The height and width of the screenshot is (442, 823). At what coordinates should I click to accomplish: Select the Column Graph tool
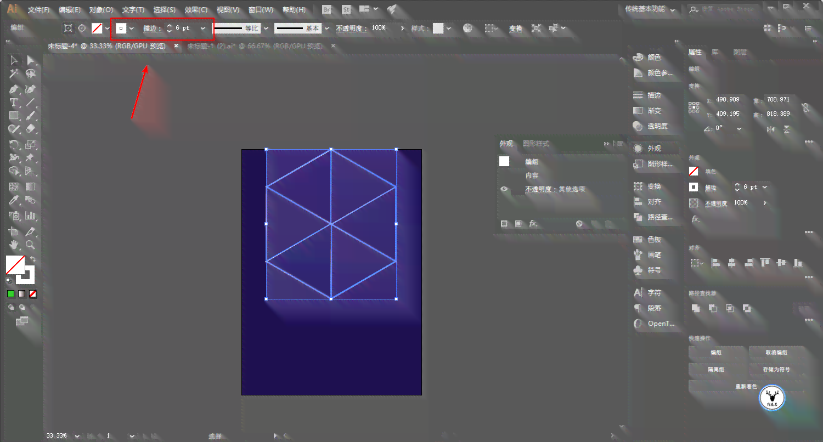pos(31,216)
